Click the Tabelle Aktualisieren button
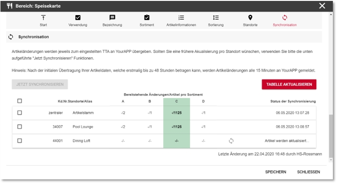Screen dimensions: 337x183 (x=289, y=84)
